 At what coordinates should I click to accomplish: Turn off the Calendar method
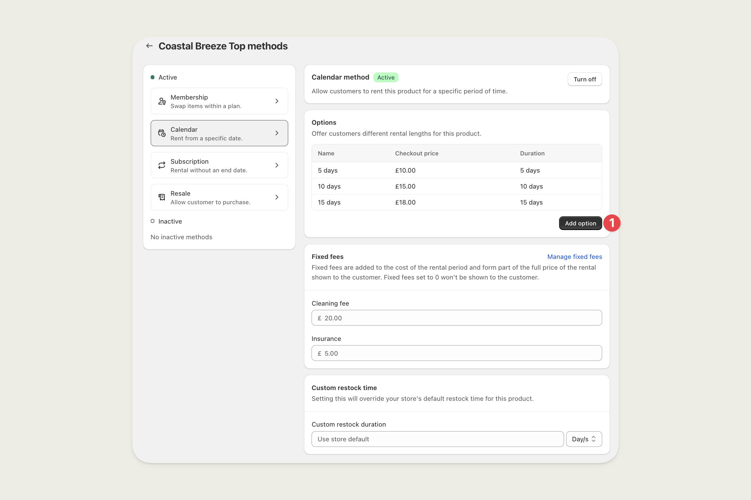point(584,79)
